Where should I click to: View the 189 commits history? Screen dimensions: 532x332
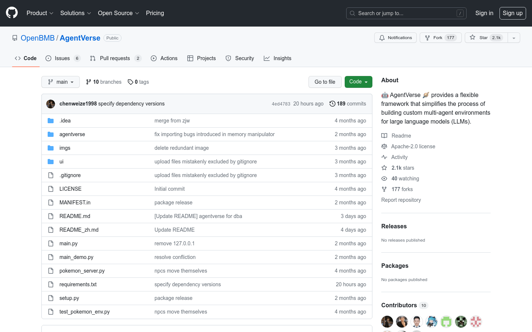click(348, 104)
